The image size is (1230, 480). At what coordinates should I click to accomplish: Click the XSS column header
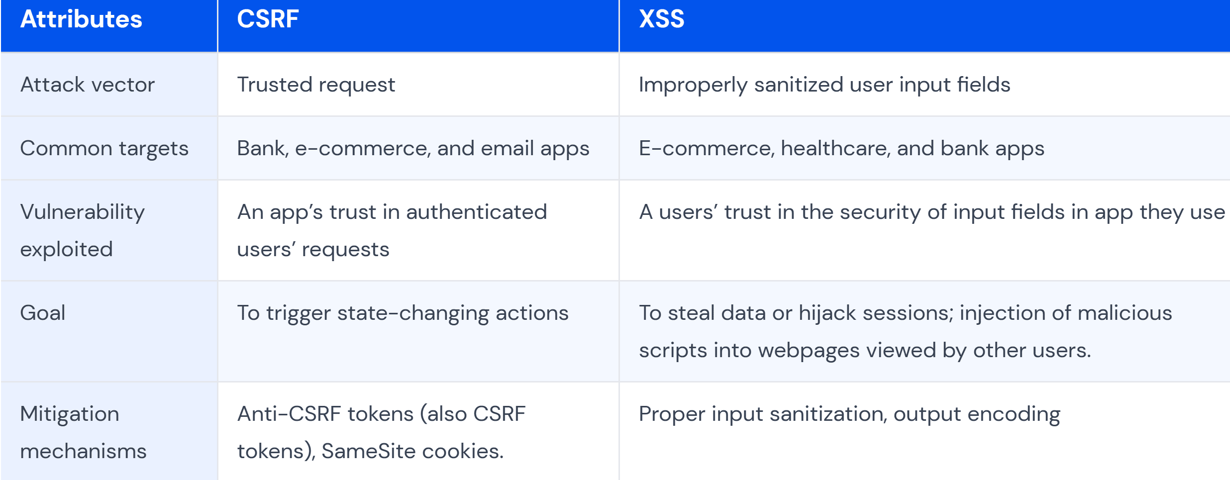(661, 20)
